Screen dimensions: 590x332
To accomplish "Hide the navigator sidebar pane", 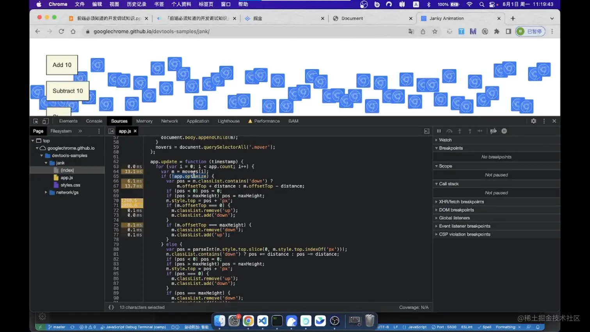I will pyautogui.click(x=111, y=131).
